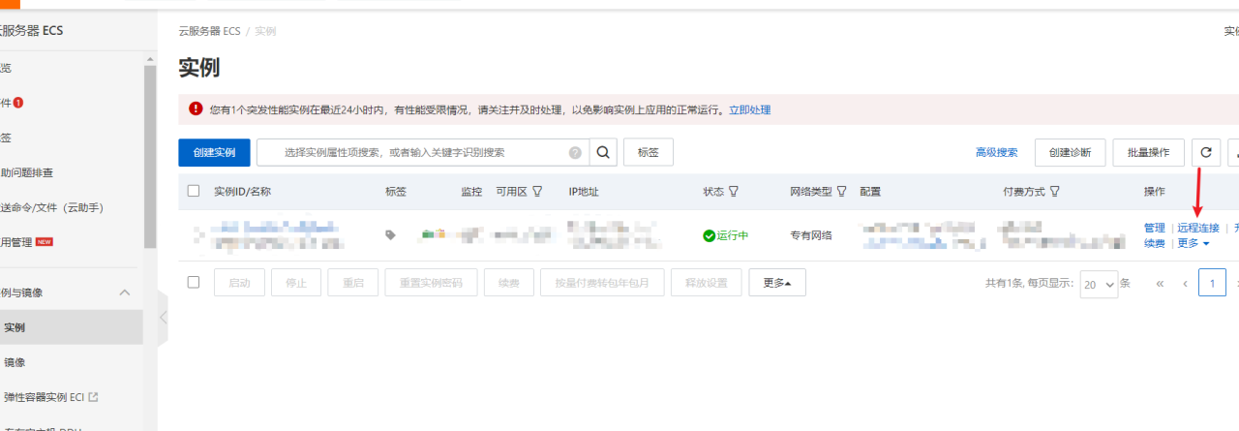
Task: Click the 启动 batch button
Action: pyautogui.click(x=239, y=283)
